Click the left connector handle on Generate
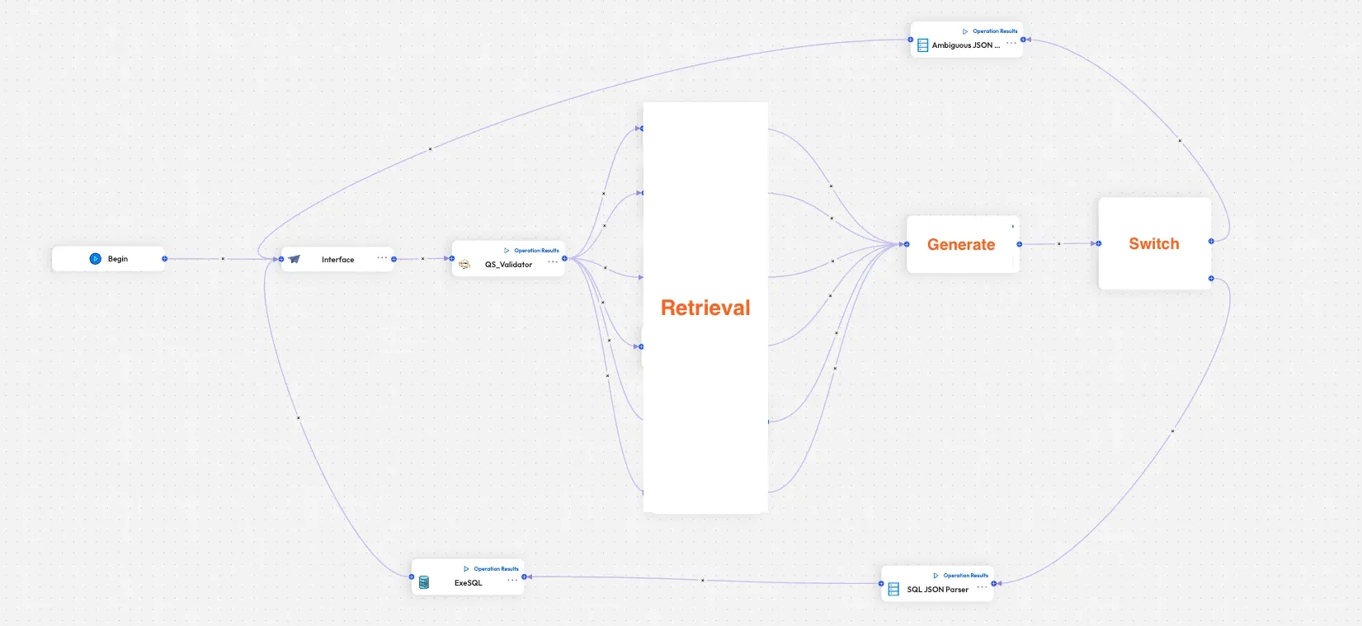1362x626 pixels. [906, 244]
